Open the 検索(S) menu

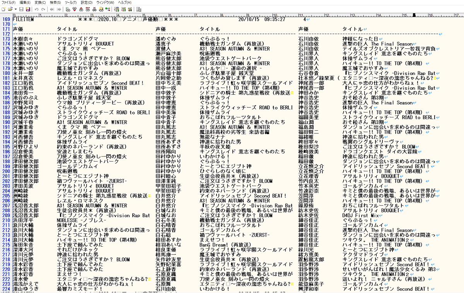[55, 2]
